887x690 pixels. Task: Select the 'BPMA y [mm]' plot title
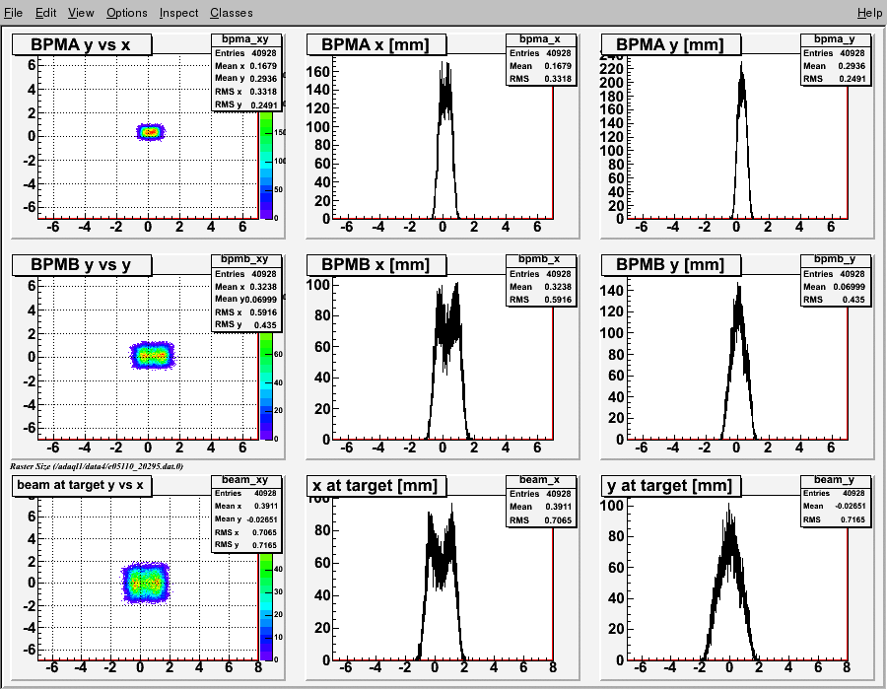671,44
